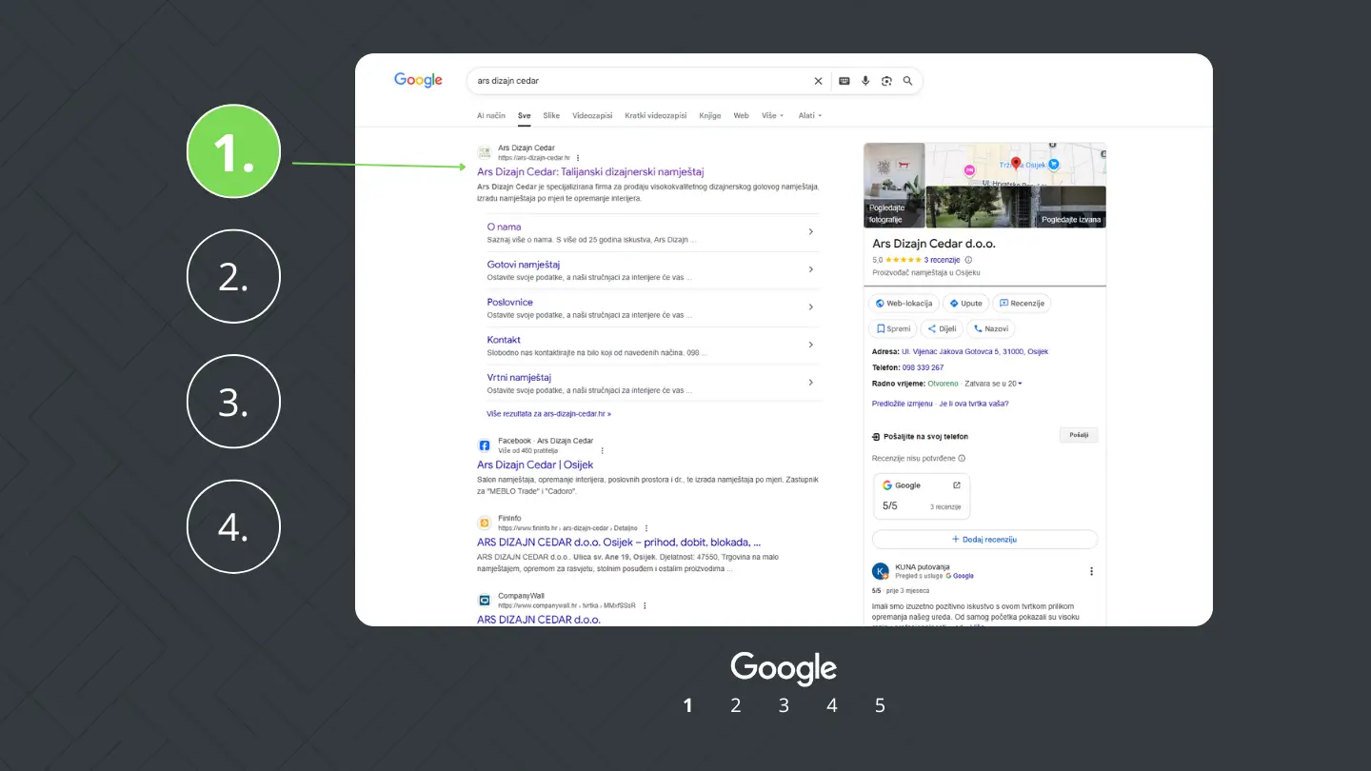Screen dimensions: 1371x771
Task: Clear the search query with the X icon
Action: click(x=818, y=81)
